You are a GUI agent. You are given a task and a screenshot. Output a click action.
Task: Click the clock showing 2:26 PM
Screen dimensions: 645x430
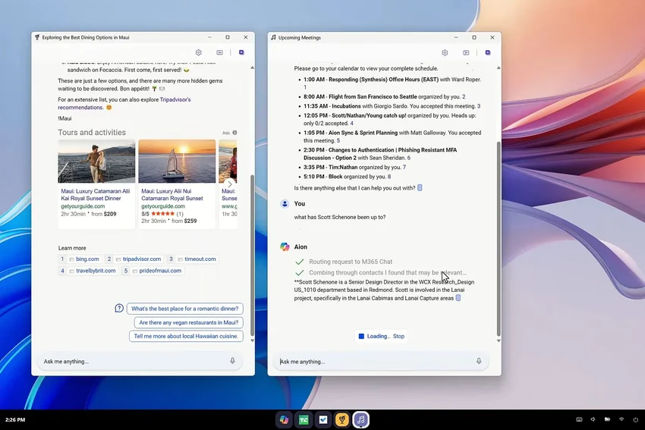(15, 419)
